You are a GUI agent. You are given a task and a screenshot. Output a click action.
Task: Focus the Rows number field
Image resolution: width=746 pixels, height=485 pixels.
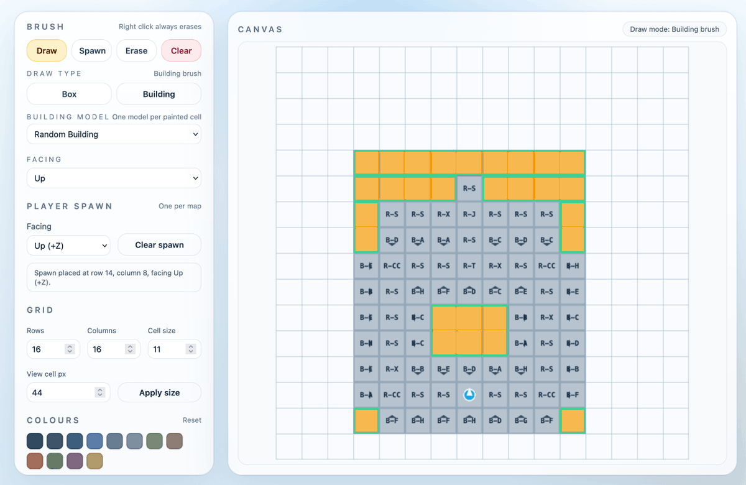(53, 349)
